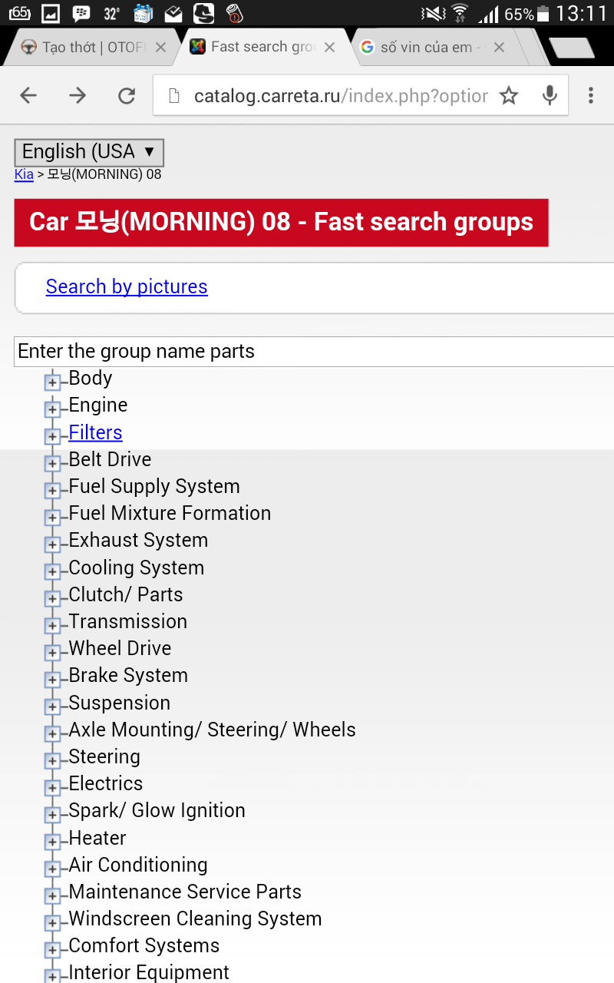Select the Air Conditioning tree item
614x983 pixels.
click(x=138, y=865)
